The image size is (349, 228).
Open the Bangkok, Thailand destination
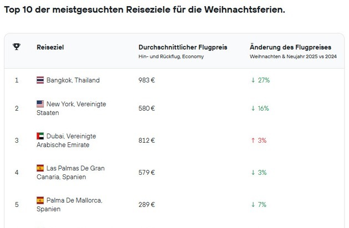pyautogui.click(x=73, y=80)
